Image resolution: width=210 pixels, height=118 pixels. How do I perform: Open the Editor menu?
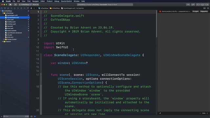pyautogui.click(x=43, y=1)
